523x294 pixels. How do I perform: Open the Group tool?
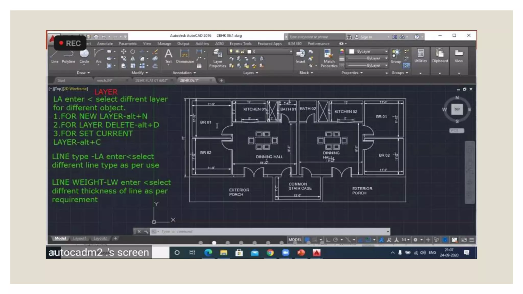click(396, 56)
